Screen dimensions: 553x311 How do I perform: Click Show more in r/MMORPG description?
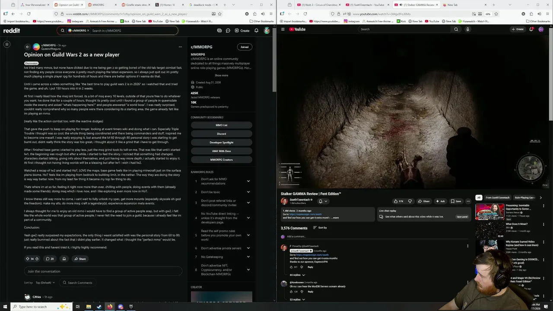(221, 75)
